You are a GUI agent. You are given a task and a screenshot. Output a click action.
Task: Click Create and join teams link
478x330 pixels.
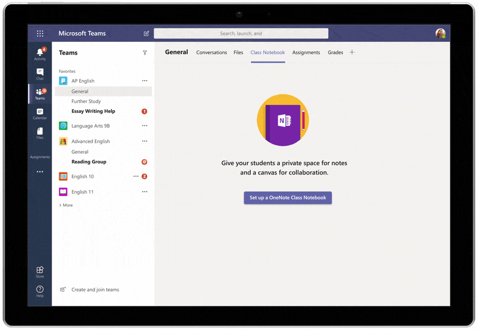point(95,290)
